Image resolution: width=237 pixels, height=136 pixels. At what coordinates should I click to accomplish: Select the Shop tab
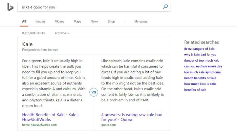(x=111, y=22)
